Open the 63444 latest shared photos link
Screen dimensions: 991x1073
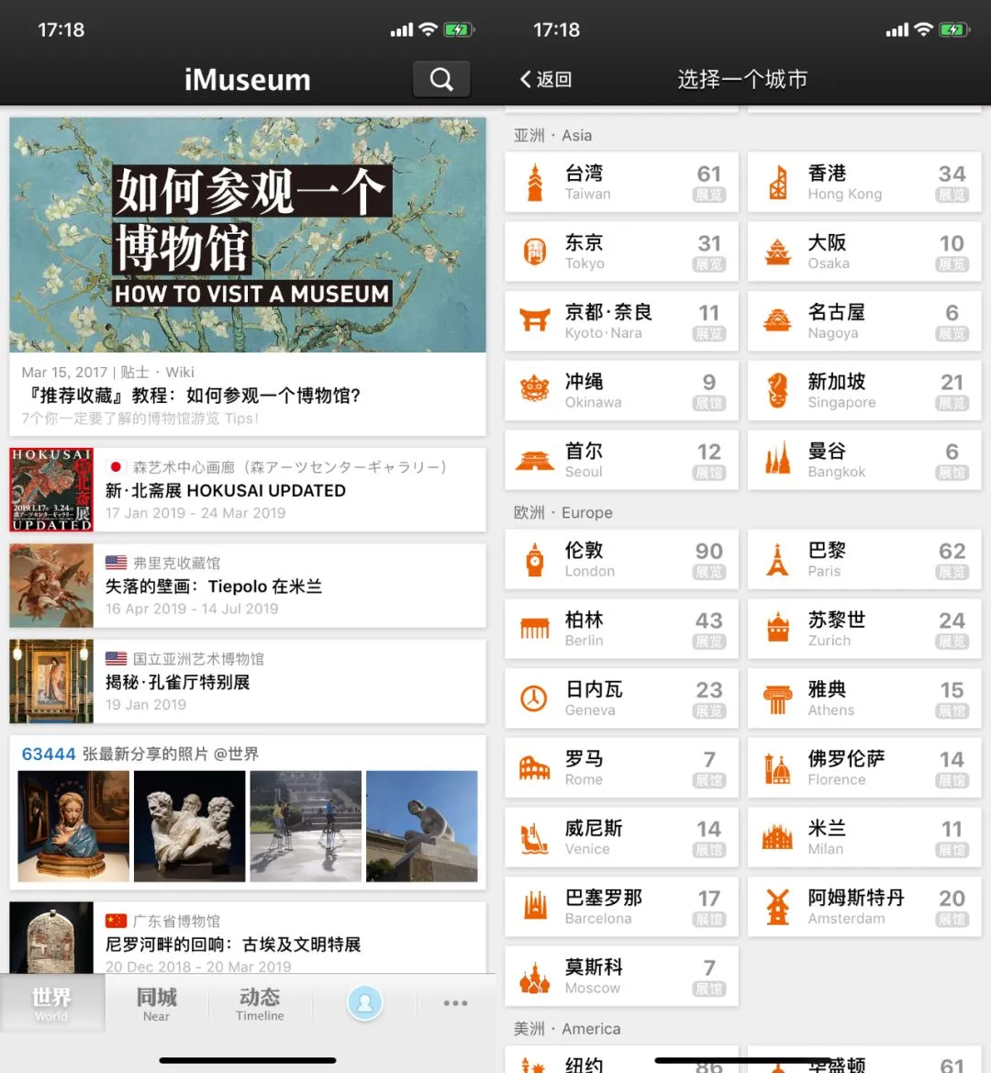[x=140, y=754]
